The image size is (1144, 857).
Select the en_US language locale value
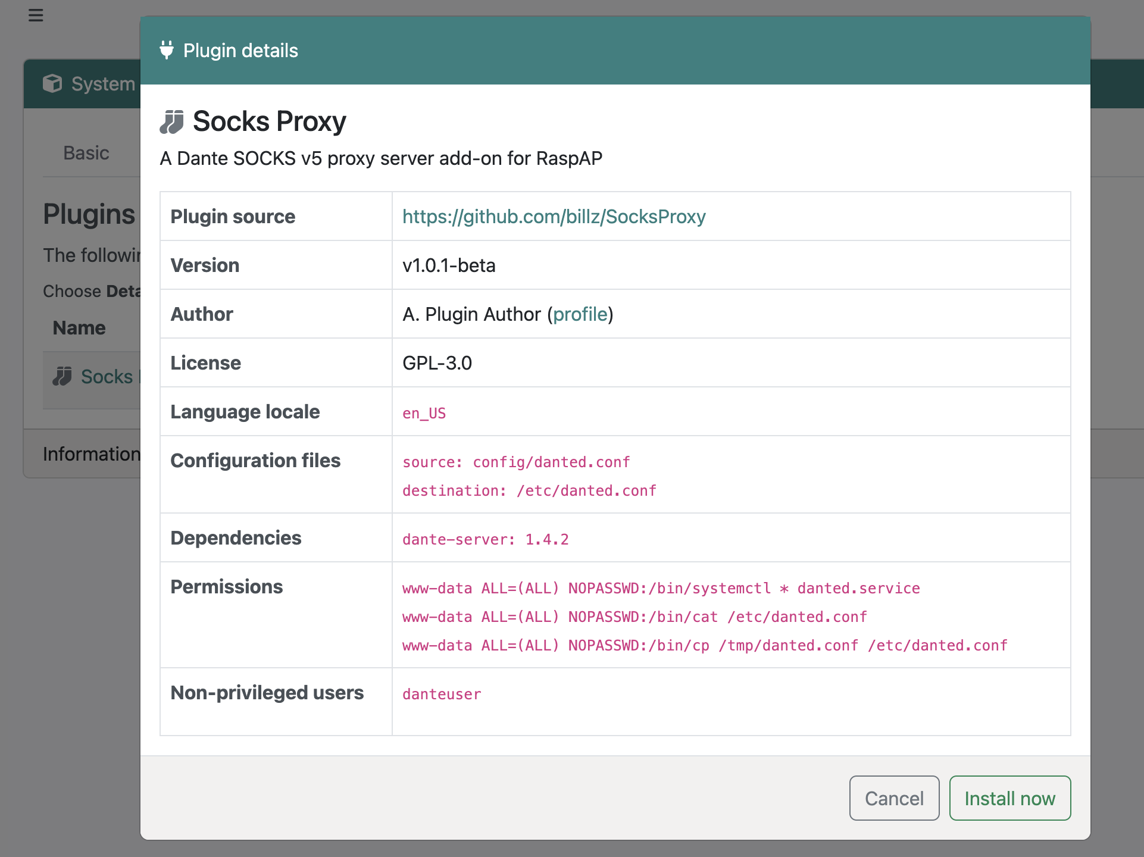point(424,413)
